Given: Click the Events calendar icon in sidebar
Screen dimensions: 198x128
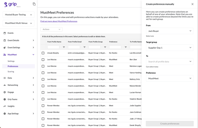Looking at the screenshot, I should (5, 33).
